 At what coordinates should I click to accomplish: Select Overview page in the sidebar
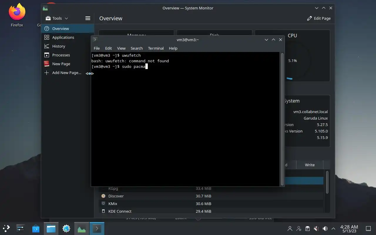[x=68, y=28]
